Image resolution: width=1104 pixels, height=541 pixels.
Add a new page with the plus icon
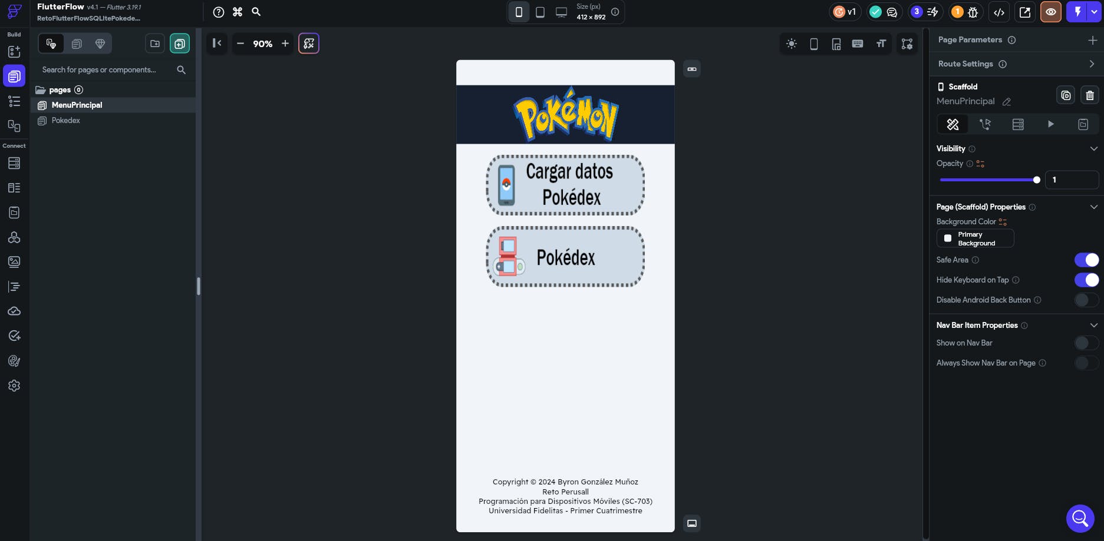coord(180,44)
